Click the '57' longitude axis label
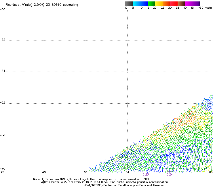 (x=169, y=172)
